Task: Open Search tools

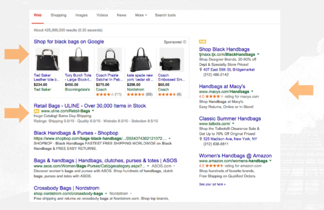Action: (165, 15)
